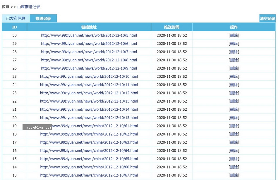Click 删除 for record ID 15

(234, 159)
